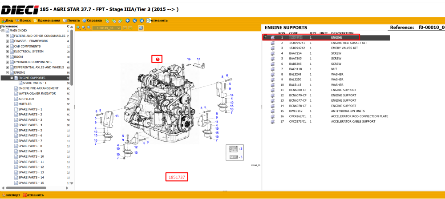
Task: Expand CHASSIS - FRAMEWORK node
Action: tap(8, 41)
